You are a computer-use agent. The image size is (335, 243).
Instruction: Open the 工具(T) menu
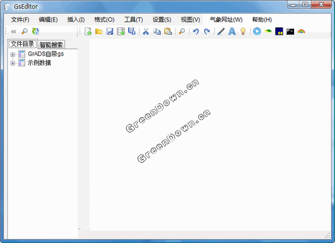[133, 20]
